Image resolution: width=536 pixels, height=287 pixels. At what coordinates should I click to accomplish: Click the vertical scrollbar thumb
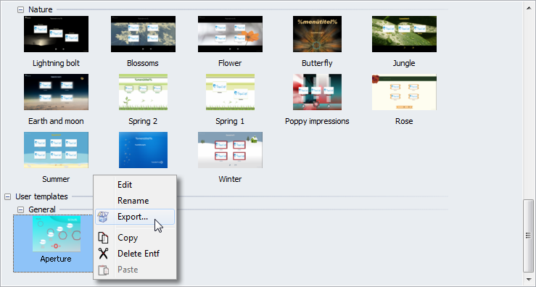coord(529,235)
